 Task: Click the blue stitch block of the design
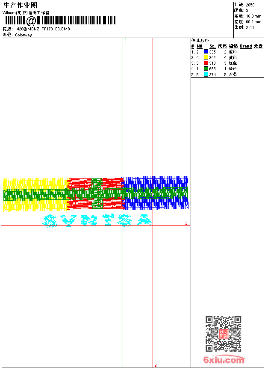point(155,193)
